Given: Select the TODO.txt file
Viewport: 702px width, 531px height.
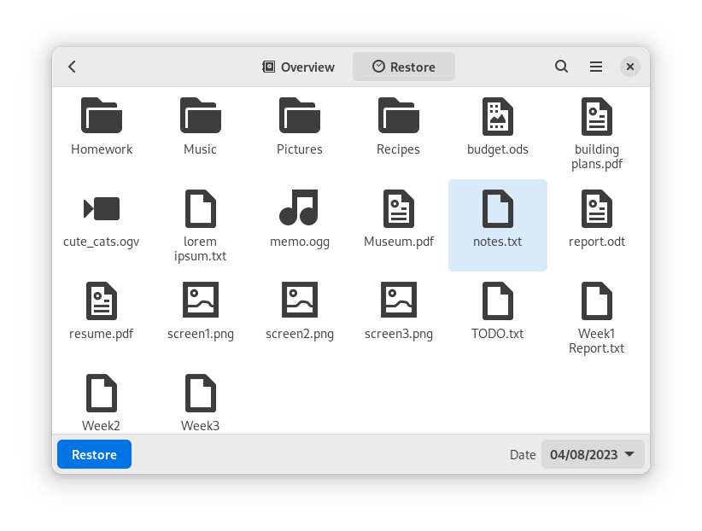Looking at the screenshot, I should (x=498, y=301).
